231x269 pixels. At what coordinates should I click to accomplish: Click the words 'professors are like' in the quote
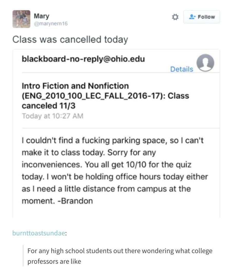click(54, 262)
